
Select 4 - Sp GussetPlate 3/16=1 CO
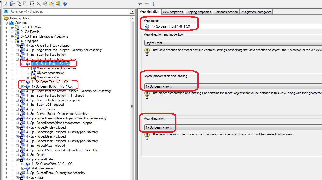52,164
